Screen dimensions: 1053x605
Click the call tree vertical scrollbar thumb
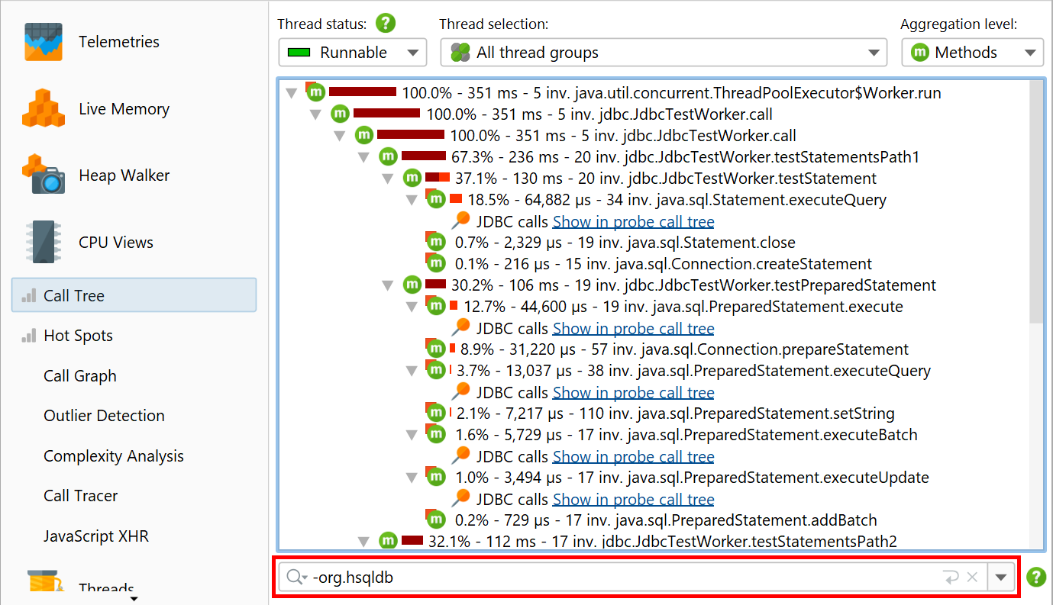1036,201
